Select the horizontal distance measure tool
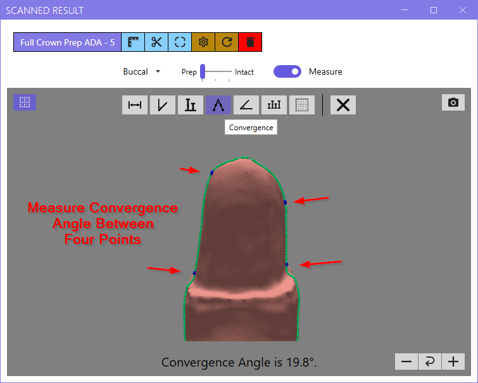This screenshot has width=478, height=383. coord(135,105)
